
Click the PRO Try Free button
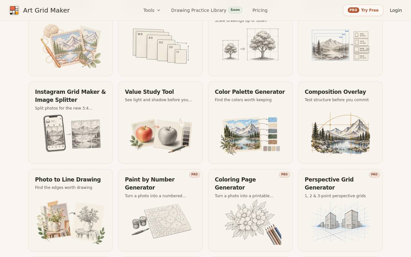point(363,10)
